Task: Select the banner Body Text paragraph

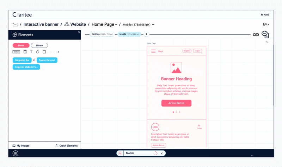Action: [176, 90]
